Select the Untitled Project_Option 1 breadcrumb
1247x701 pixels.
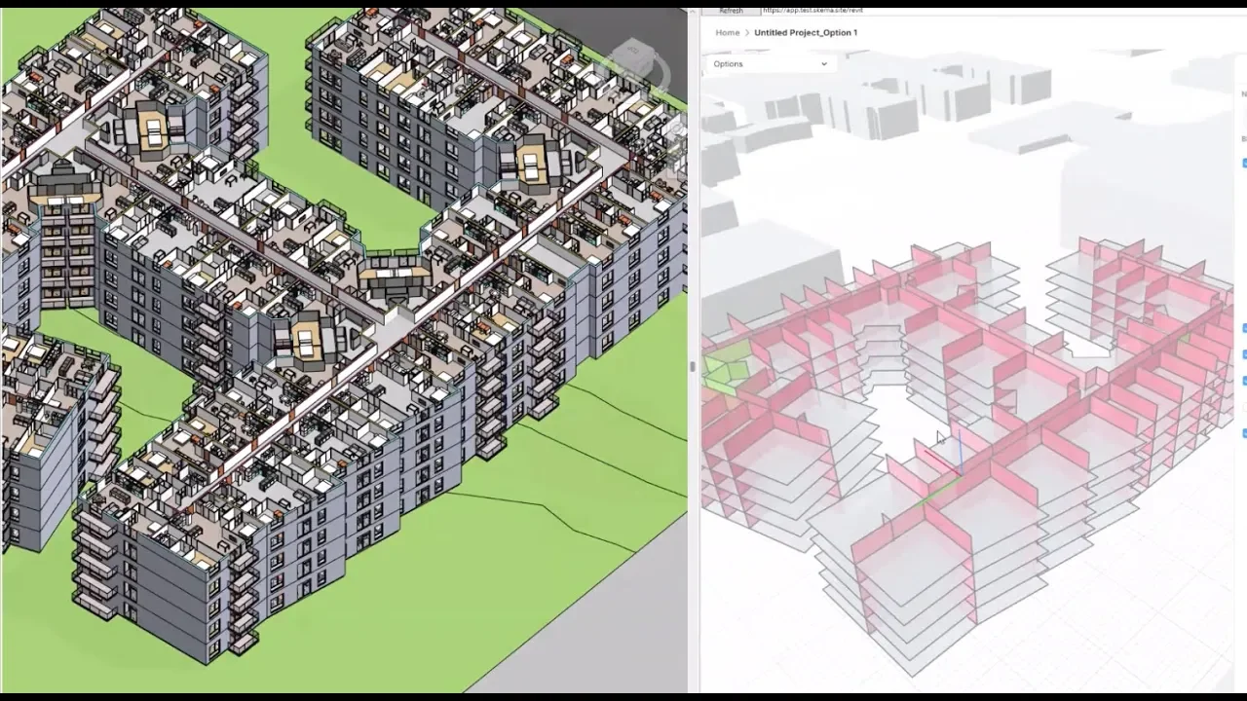point(807,32)
